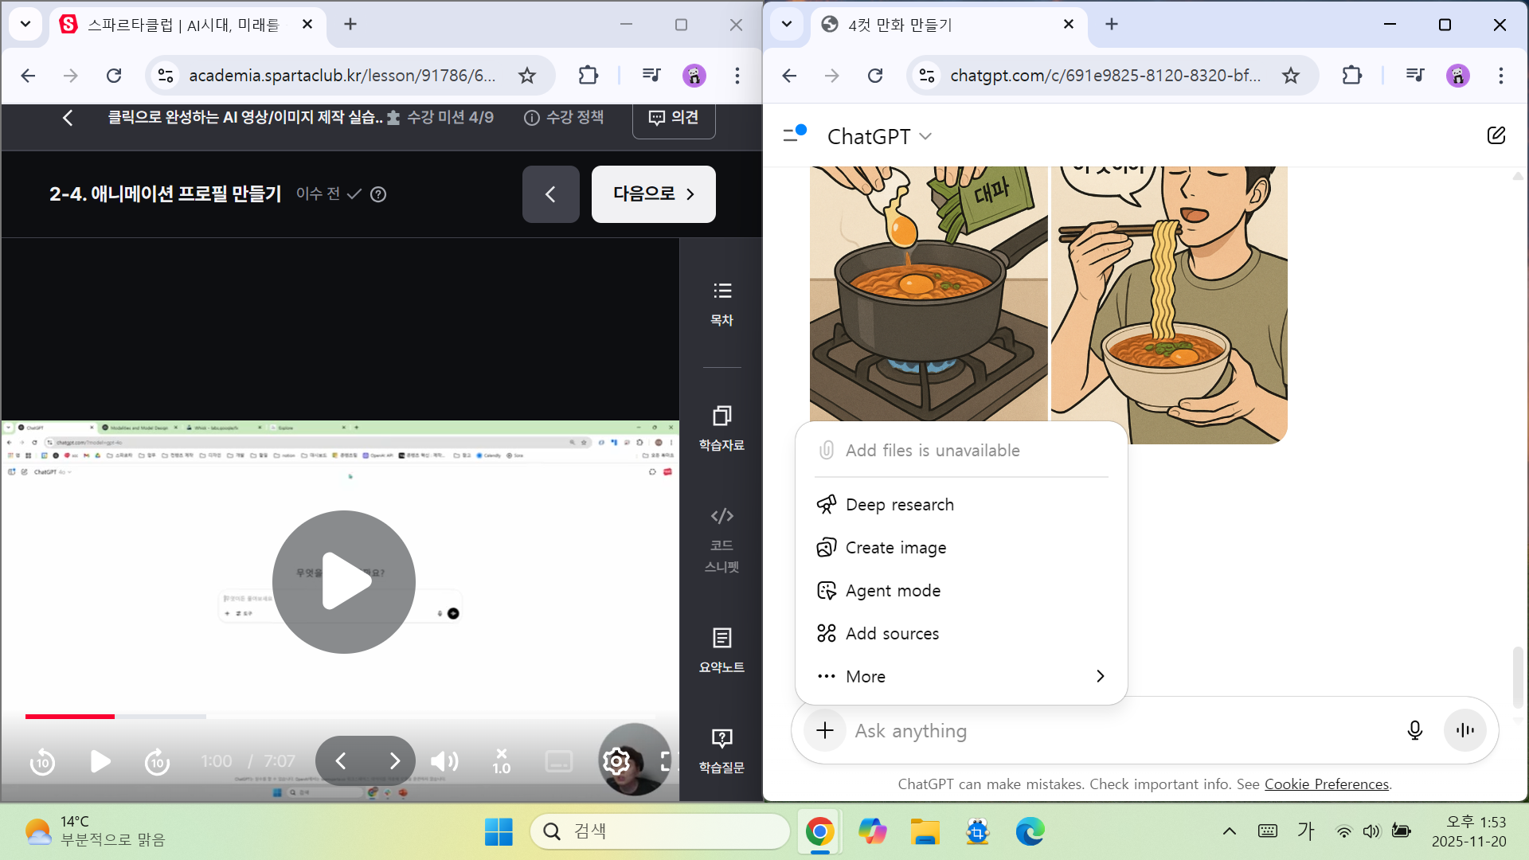This screenshot has height=860, width=1529.
Task: Open 수강 정책 course policy info
Action: (x=564, y=118)
